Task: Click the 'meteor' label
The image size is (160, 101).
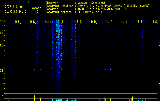Action: [x=36, y=8]
